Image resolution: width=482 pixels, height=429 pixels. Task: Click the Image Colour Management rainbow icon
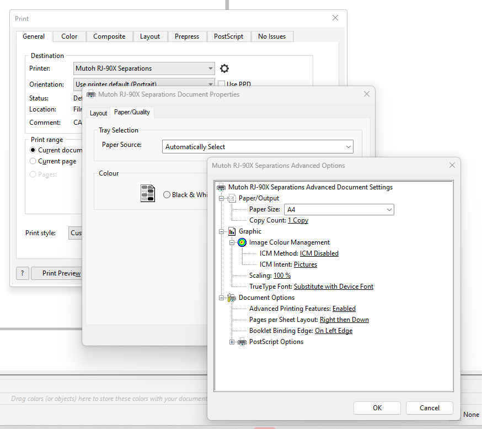pos(242,242)
